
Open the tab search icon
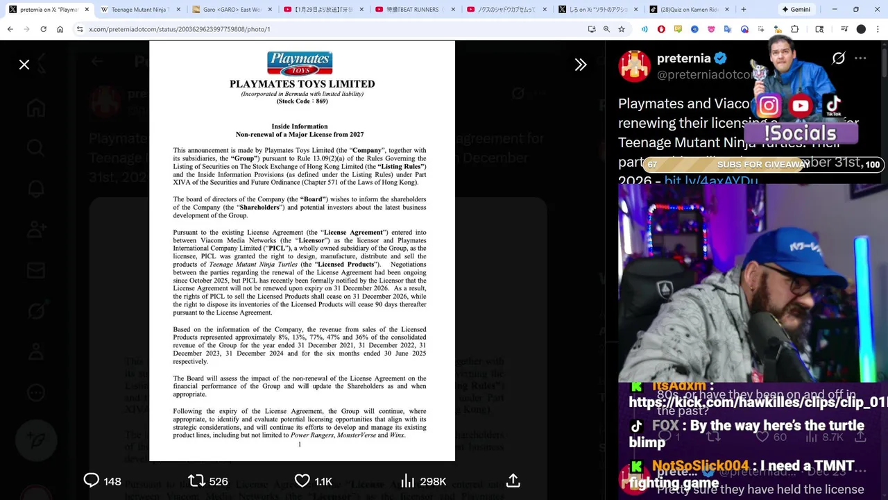tap(819, 29)
